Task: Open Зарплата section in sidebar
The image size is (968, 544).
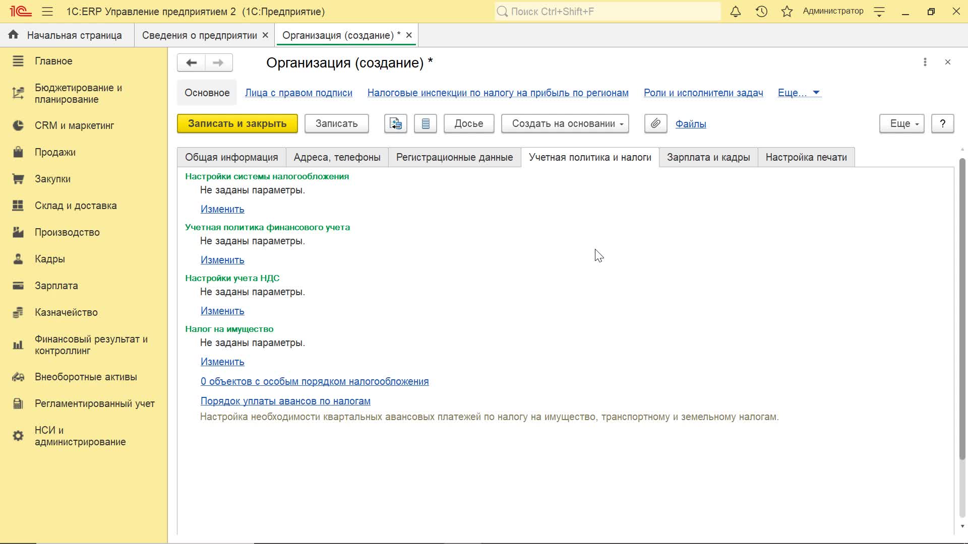Action: (x=83, y=286)
